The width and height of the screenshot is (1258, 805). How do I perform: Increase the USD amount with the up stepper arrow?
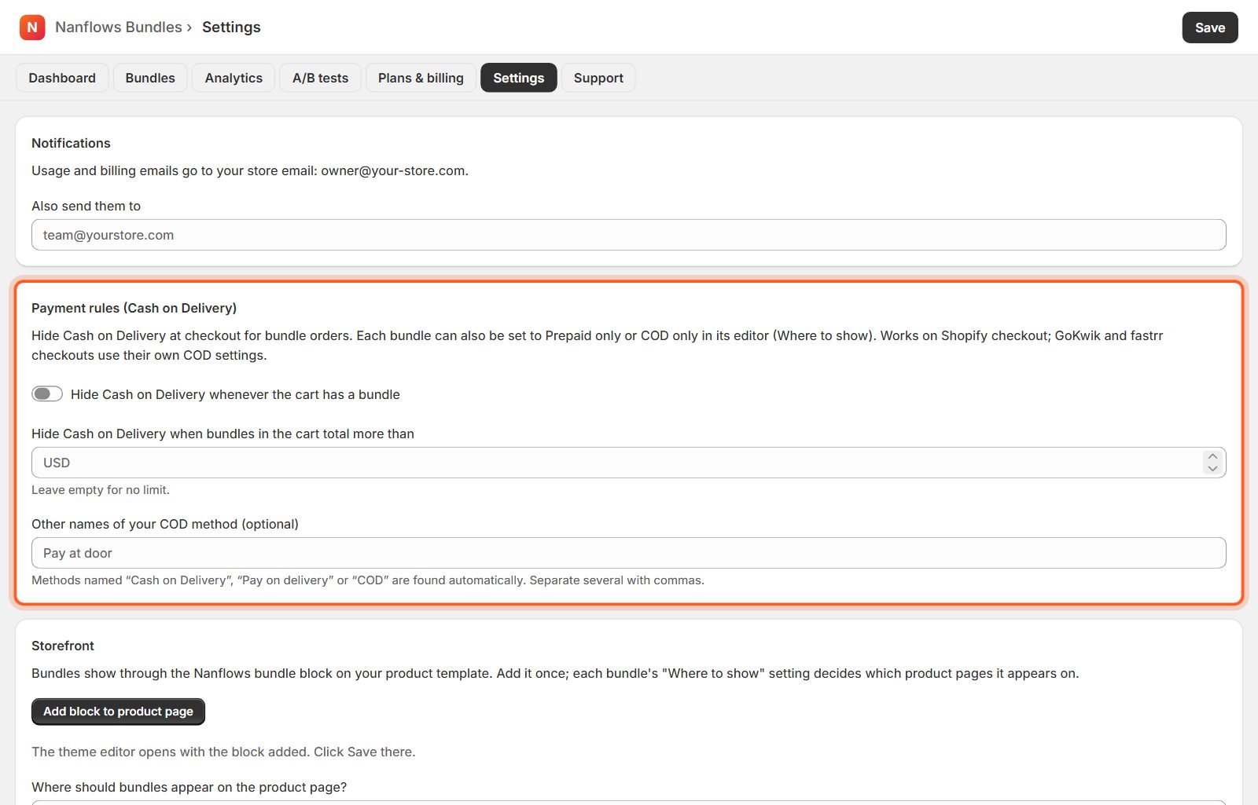1212,456
